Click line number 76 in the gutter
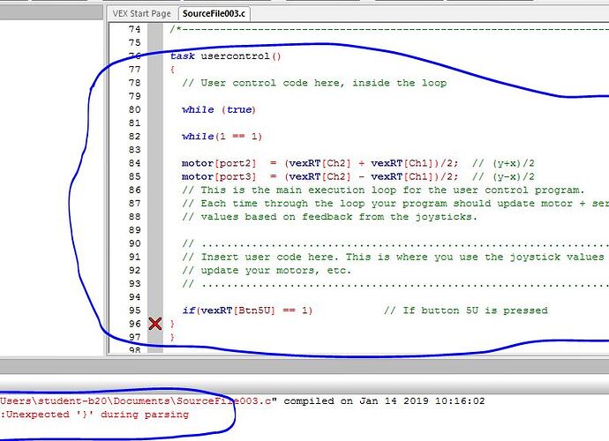This screenshot has width=609, height=441. pos(133,56)
